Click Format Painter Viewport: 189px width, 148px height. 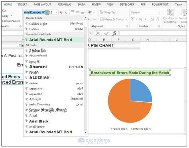pyautogui.click(x=11, y=21)
